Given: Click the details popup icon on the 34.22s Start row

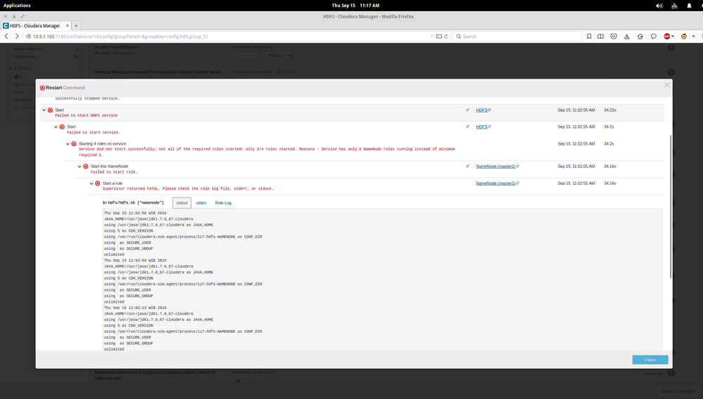Looking at the screenshot, I should (468, 110).
